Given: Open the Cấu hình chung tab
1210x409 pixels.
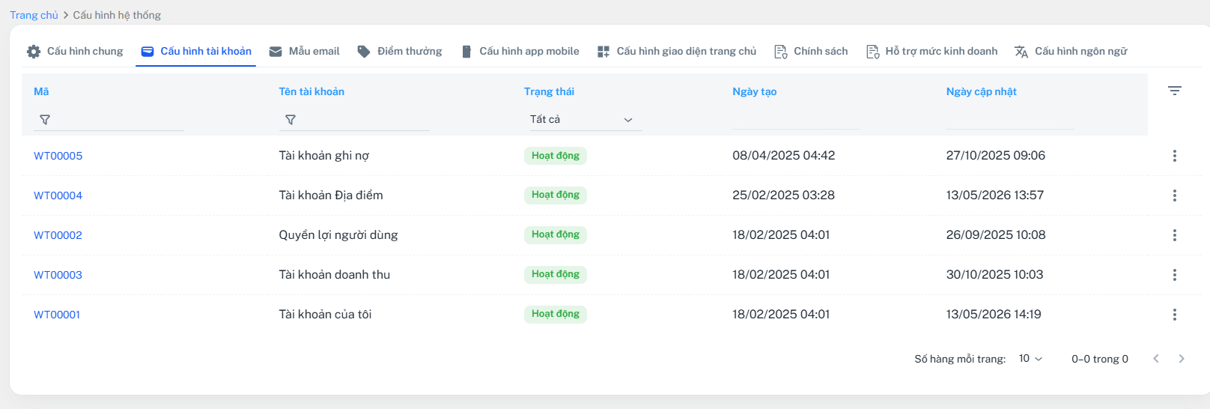Looking at the screenshot, I should pyautogui.click(x=75, y=51).
